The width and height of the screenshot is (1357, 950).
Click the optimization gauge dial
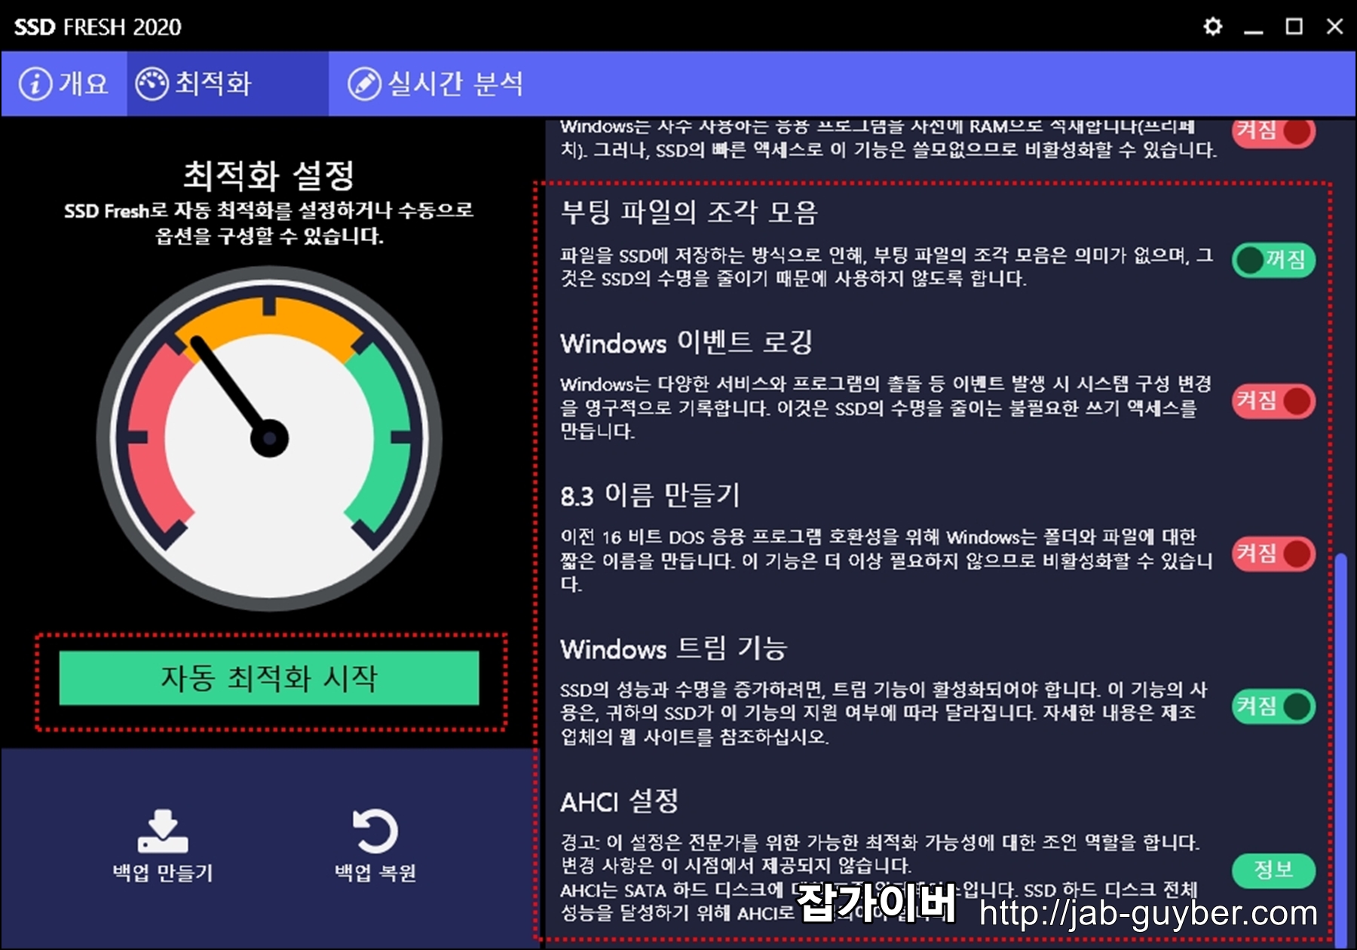point(269,438)
